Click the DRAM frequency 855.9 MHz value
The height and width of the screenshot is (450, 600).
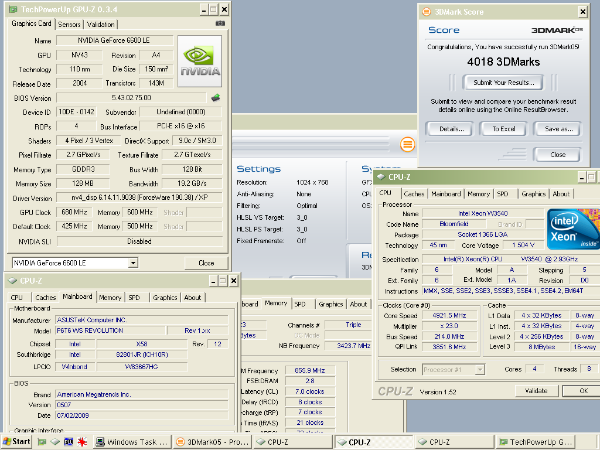point(310,370)
